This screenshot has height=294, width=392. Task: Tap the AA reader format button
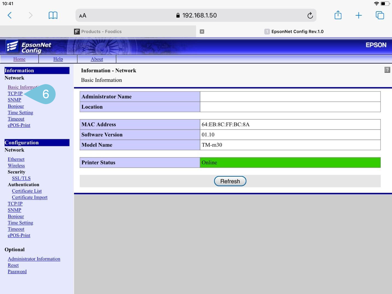pos(83,16)
